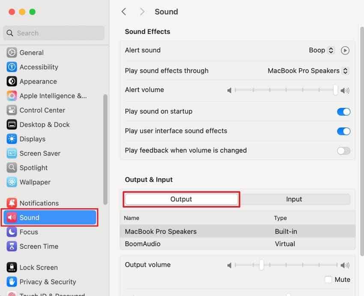The height and width of the screenshot is (296, 364).
Task: Click the Built-in type cell
Action: click(286, 231)
